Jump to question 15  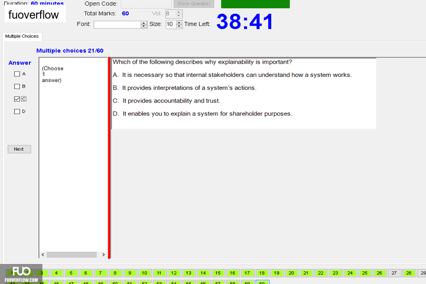[218, 273]
